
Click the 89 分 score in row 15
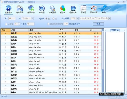point(96,82)
